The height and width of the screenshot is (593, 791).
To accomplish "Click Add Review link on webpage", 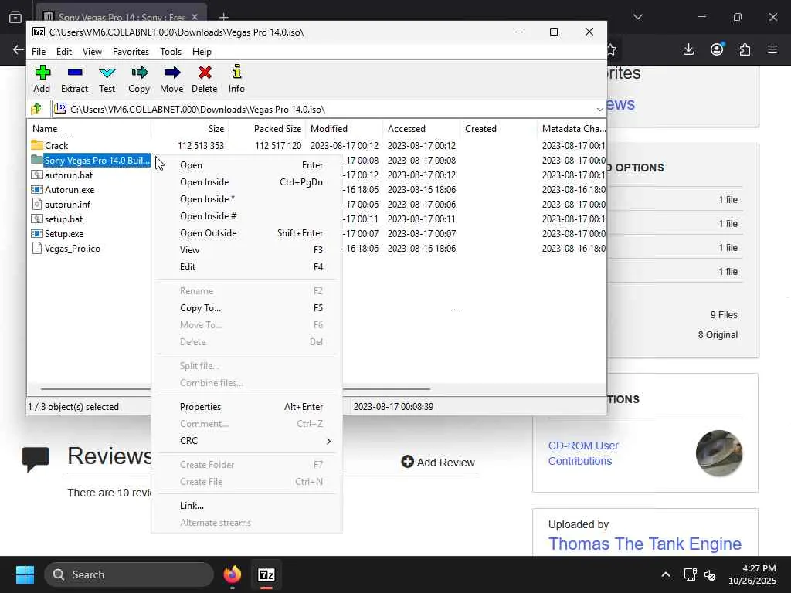I will [438, 463].
